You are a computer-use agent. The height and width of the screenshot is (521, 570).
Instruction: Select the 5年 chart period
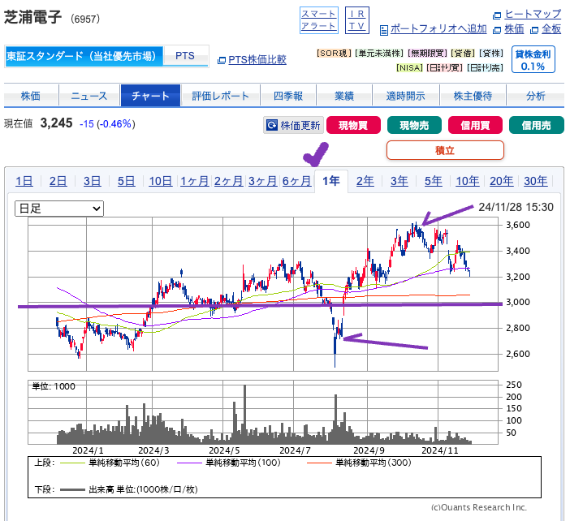pyautogui.click(x=434, y=181)
